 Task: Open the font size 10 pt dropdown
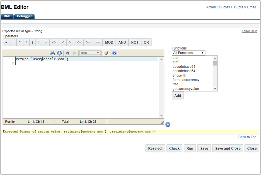click(90, 53)
